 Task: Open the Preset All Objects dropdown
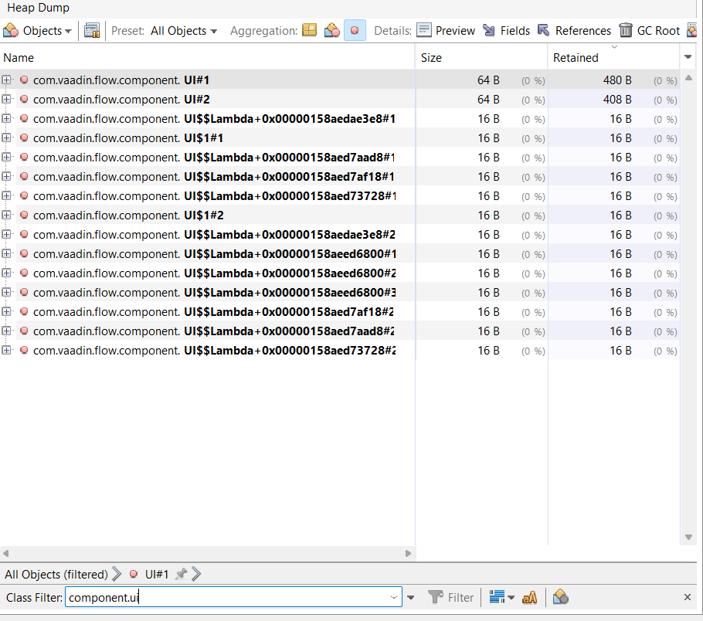click(184, 31)
